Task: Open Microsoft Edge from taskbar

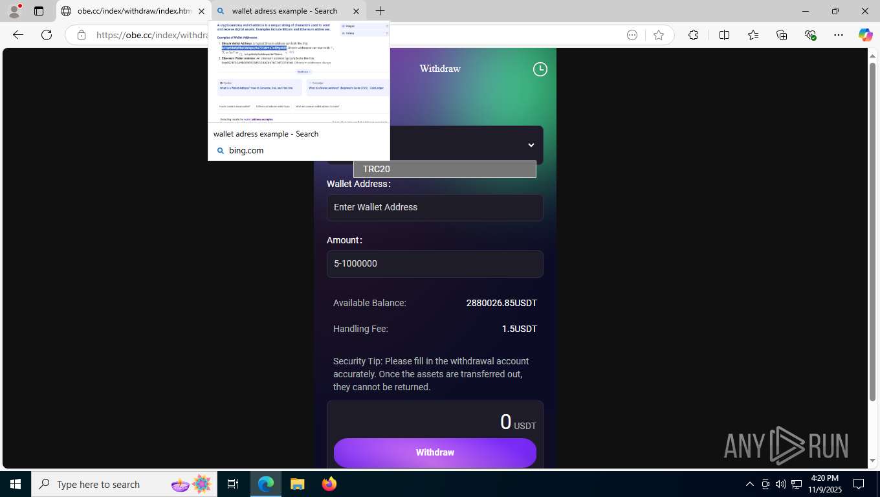Action: [x=266, y=484]
